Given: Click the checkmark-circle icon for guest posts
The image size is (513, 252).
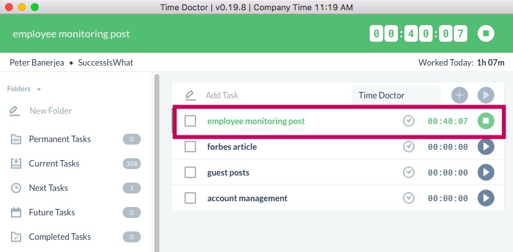Looking at the screenshot, I should pyautogui.click(x=409, y=172).
